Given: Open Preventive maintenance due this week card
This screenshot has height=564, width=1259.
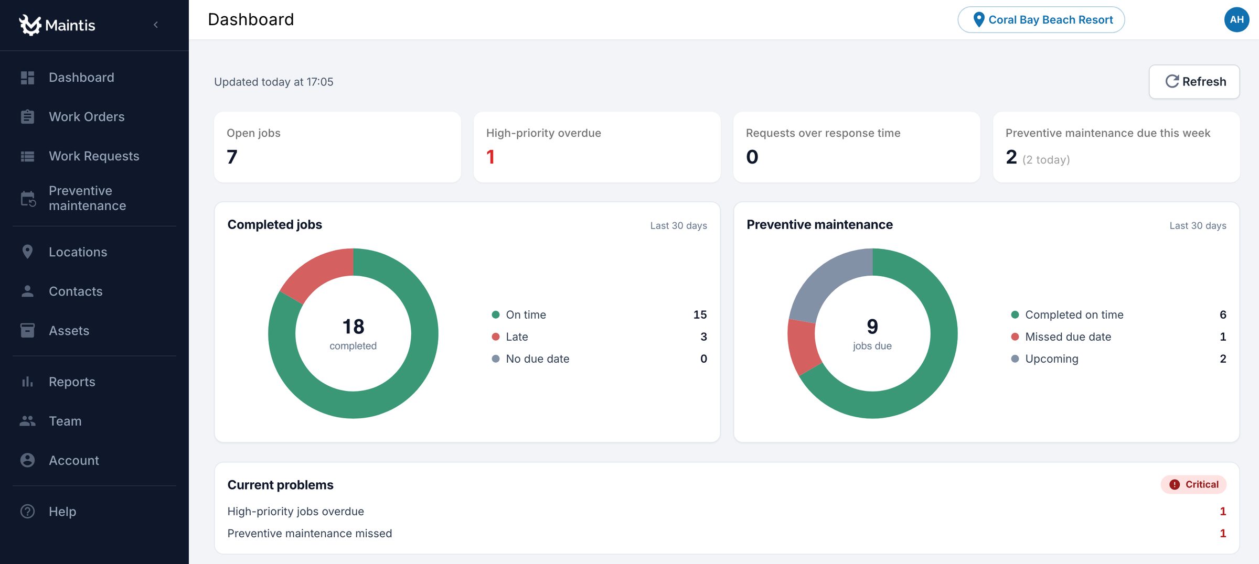Looking at the screenshot, I should pos(1116,147).
